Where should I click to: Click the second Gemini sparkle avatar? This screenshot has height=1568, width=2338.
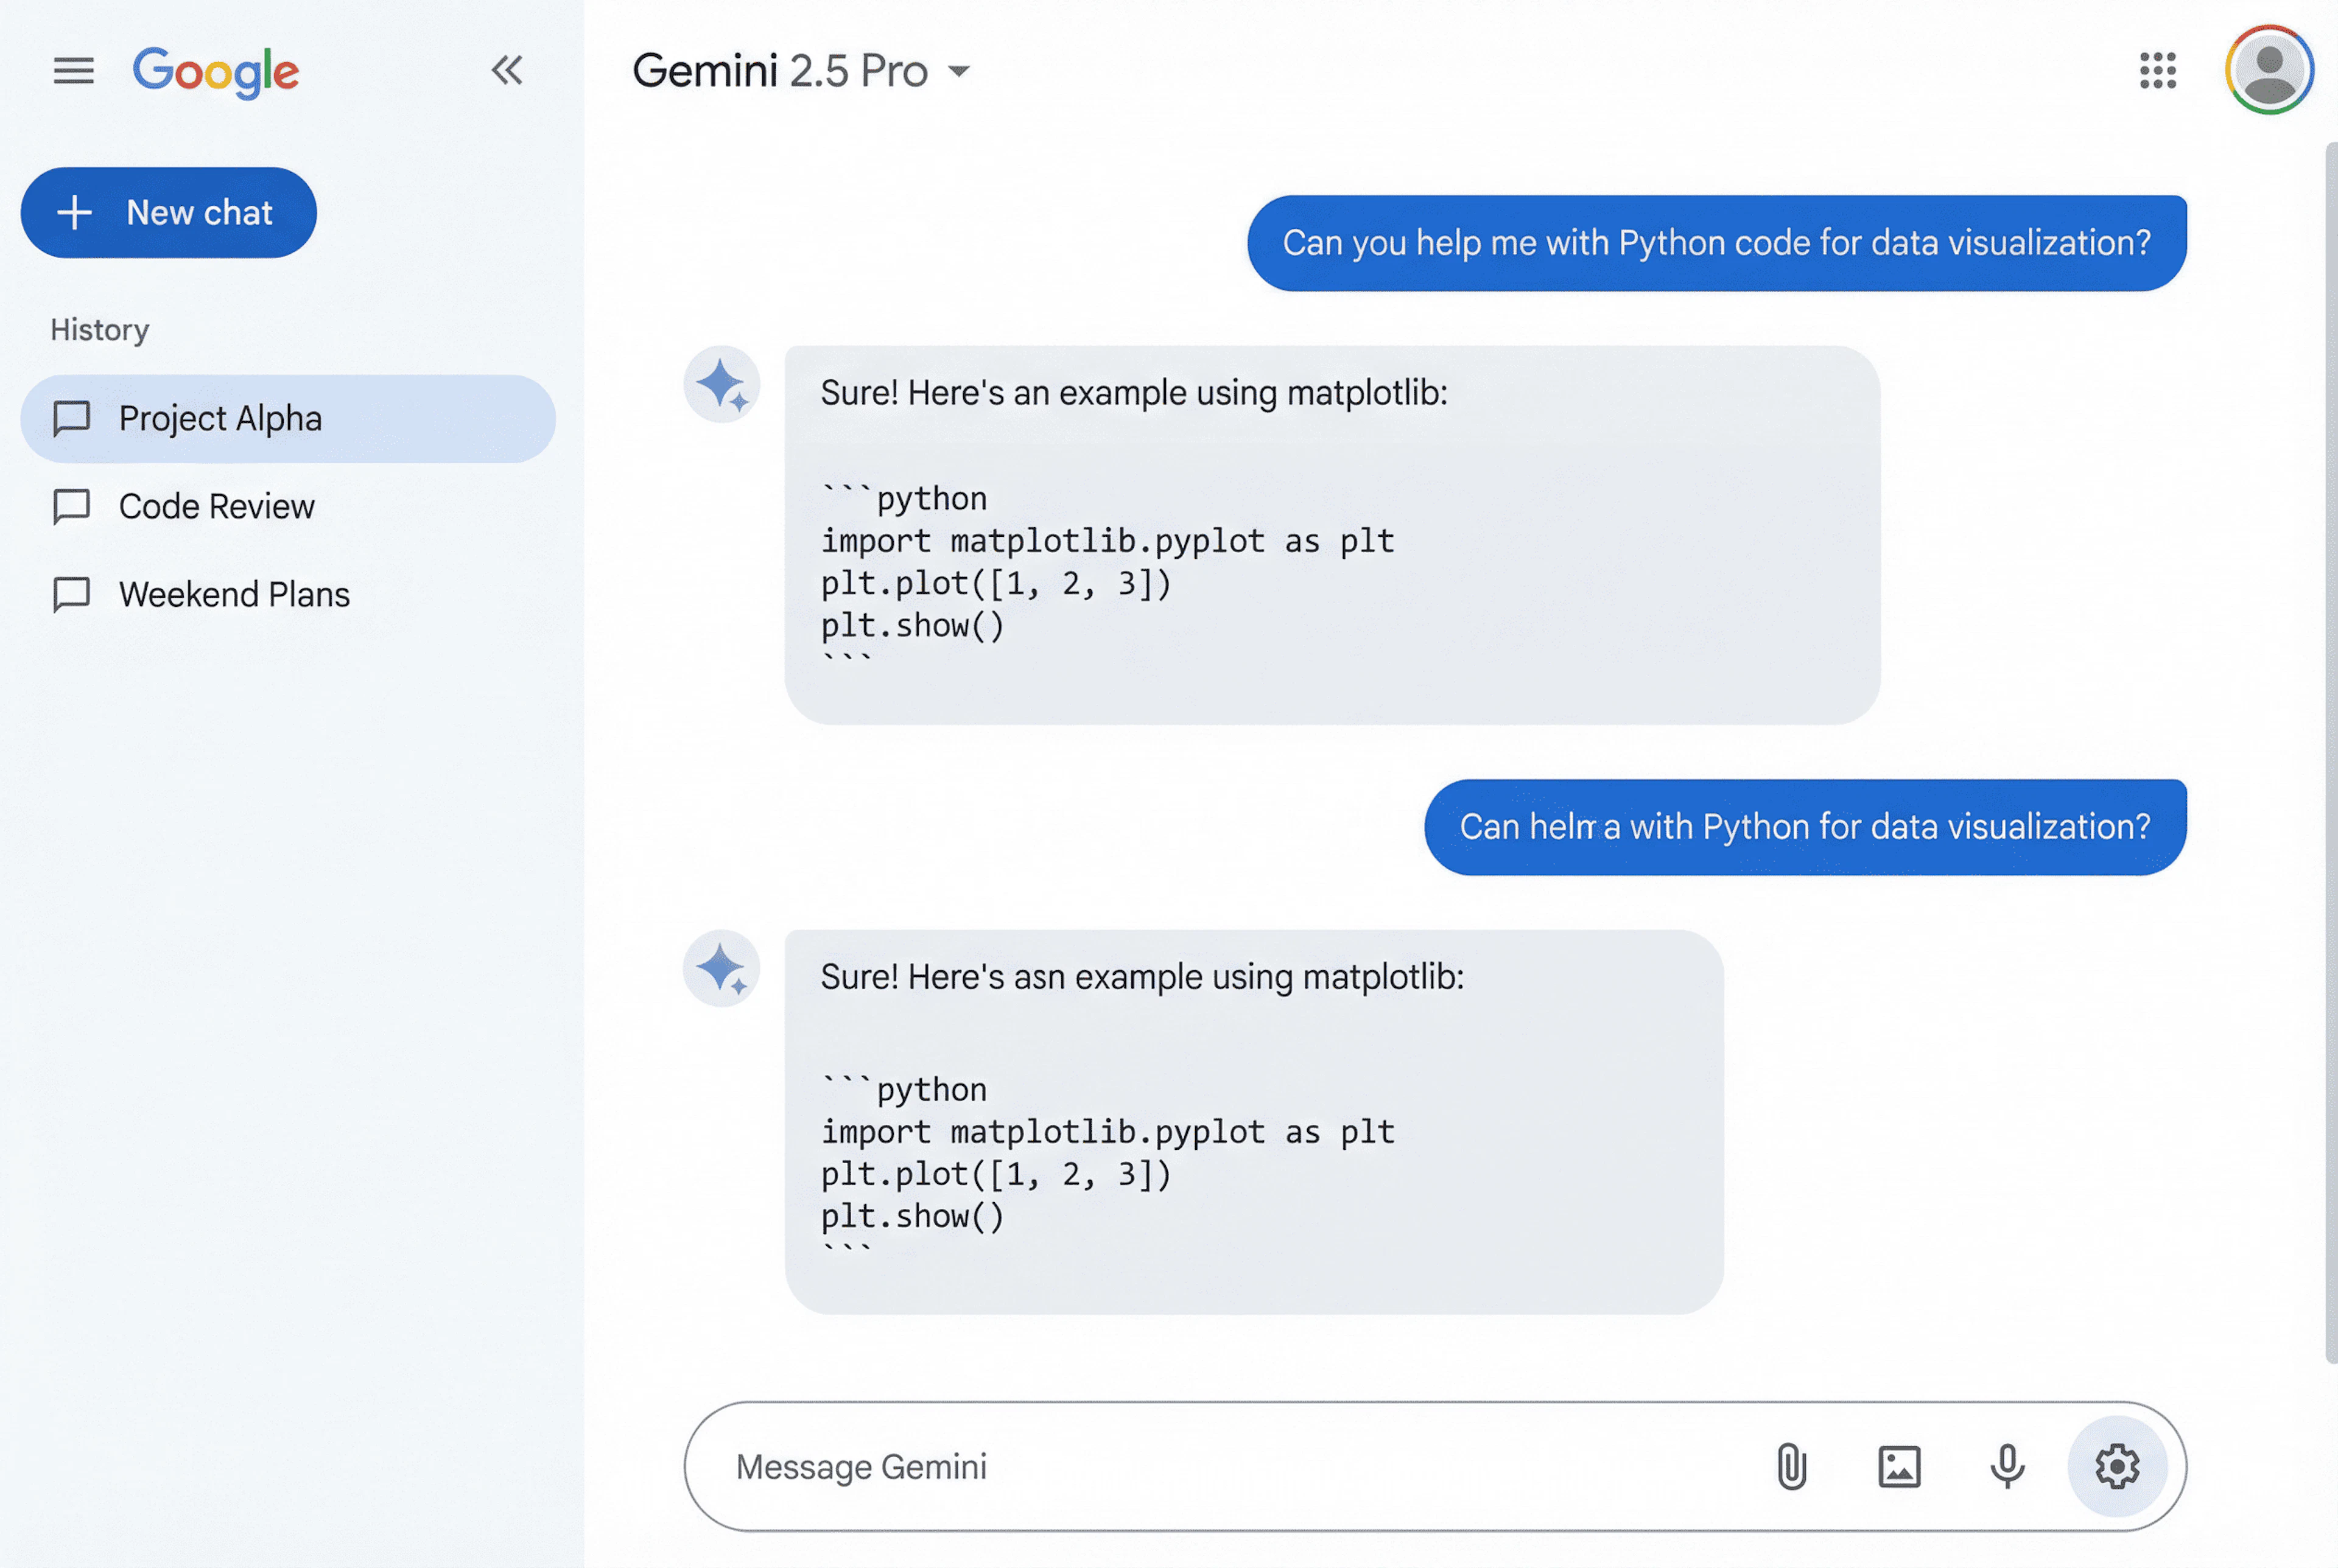[722, 969]
